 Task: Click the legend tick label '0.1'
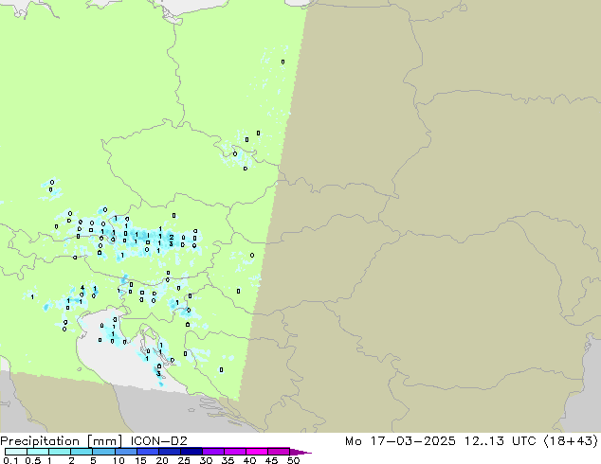coord(10,460)
